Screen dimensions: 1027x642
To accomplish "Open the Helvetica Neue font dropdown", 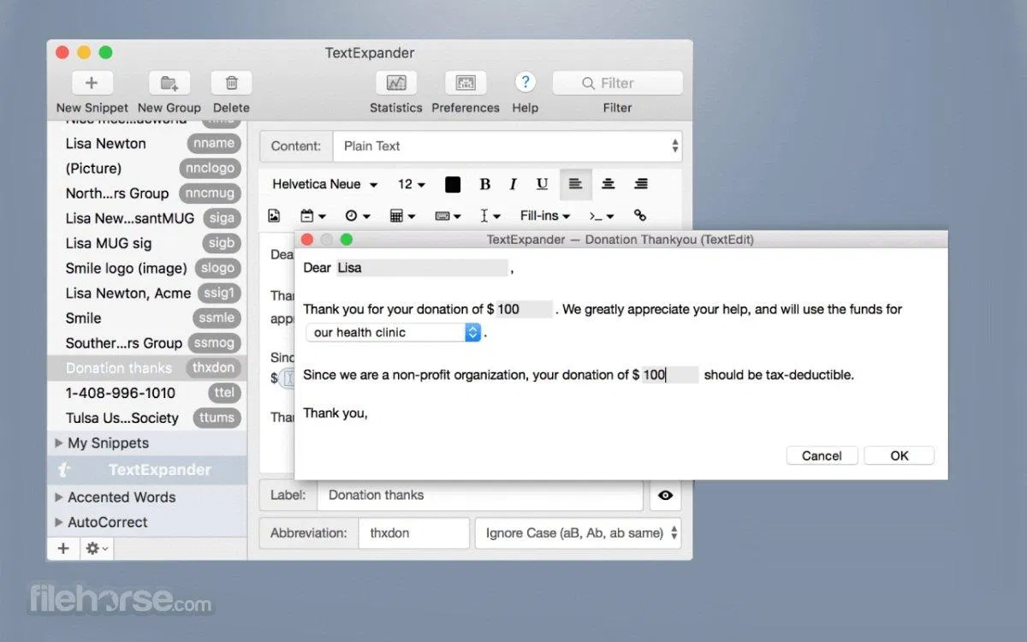I will (x=325, y=184).
